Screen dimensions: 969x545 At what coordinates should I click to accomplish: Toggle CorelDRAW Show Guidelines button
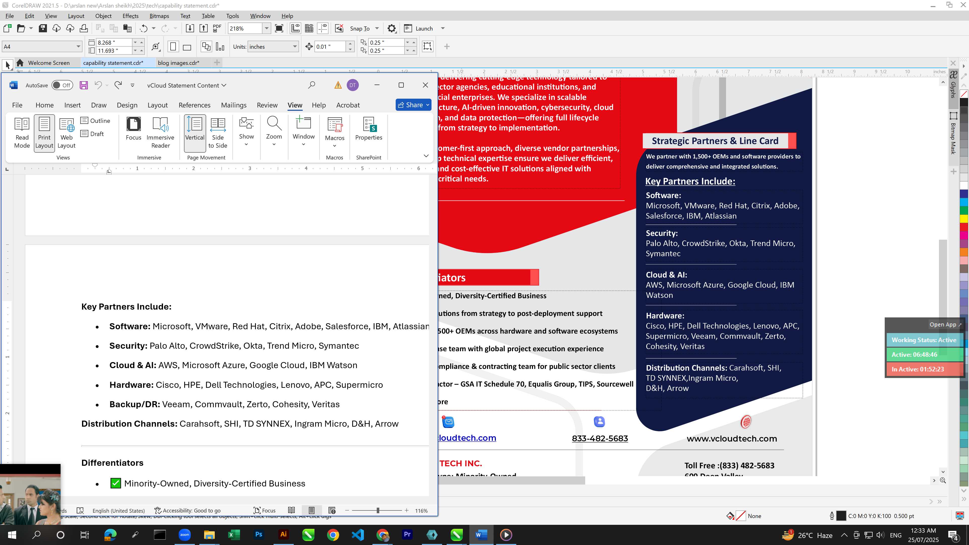(323, 28)
